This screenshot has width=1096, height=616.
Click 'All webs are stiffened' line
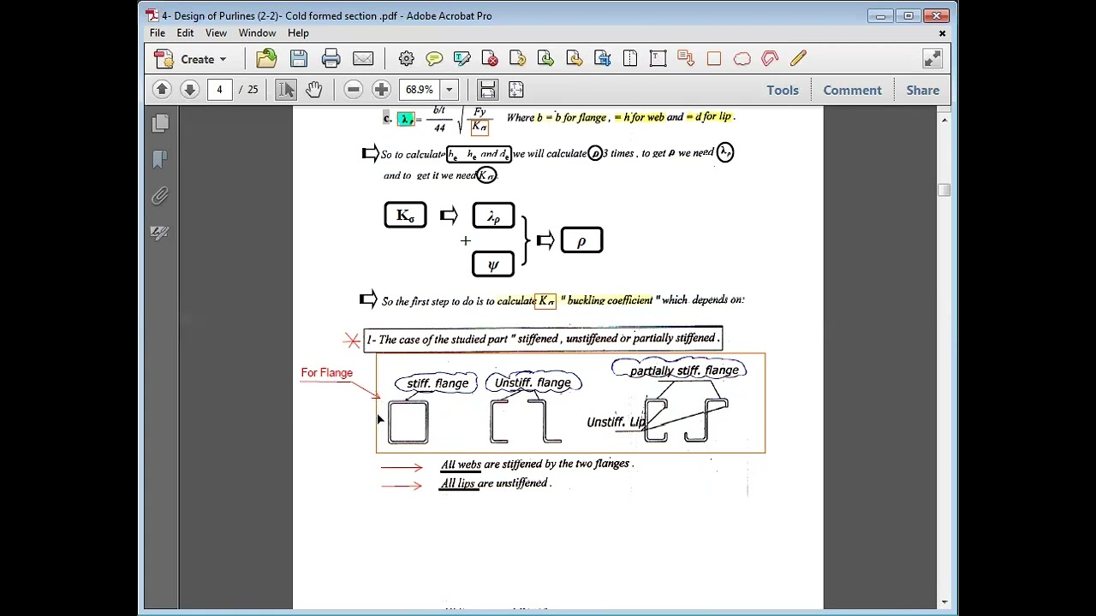click(x=537, y=464)
